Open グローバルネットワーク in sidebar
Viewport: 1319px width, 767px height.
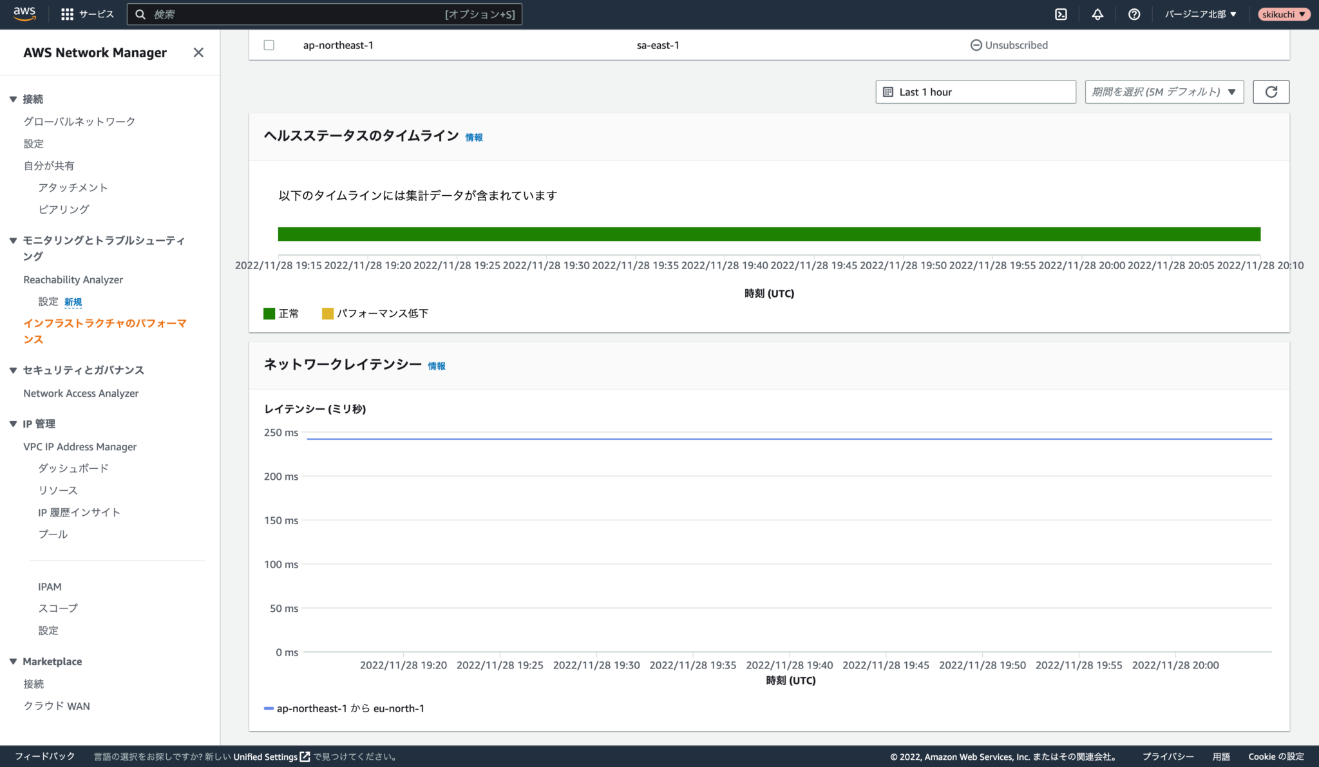pos(79,121)
